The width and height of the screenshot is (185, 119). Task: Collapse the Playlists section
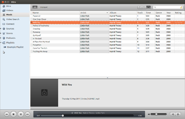[x=1, y=42]
